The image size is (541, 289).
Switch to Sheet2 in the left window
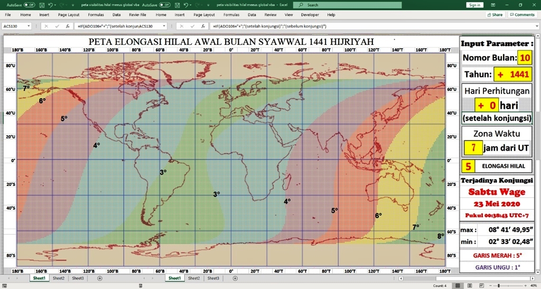pos(58,278)
